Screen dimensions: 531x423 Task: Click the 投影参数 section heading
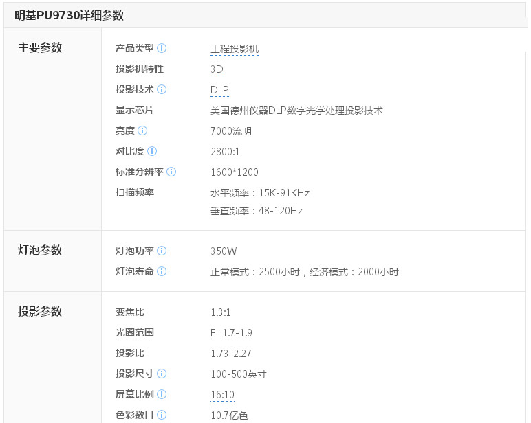pyautogui.click(x=40, y=311)
